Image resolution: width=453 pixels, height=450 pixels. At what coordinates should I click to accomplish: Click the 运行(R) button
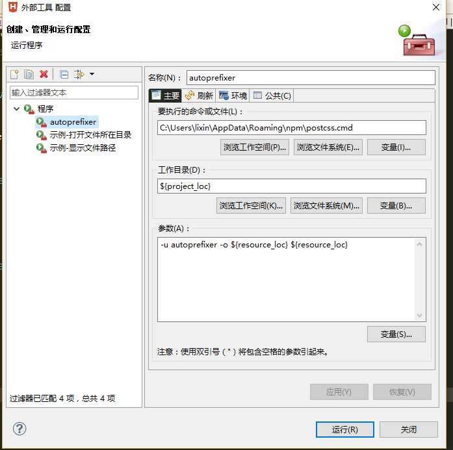[345, 429]
